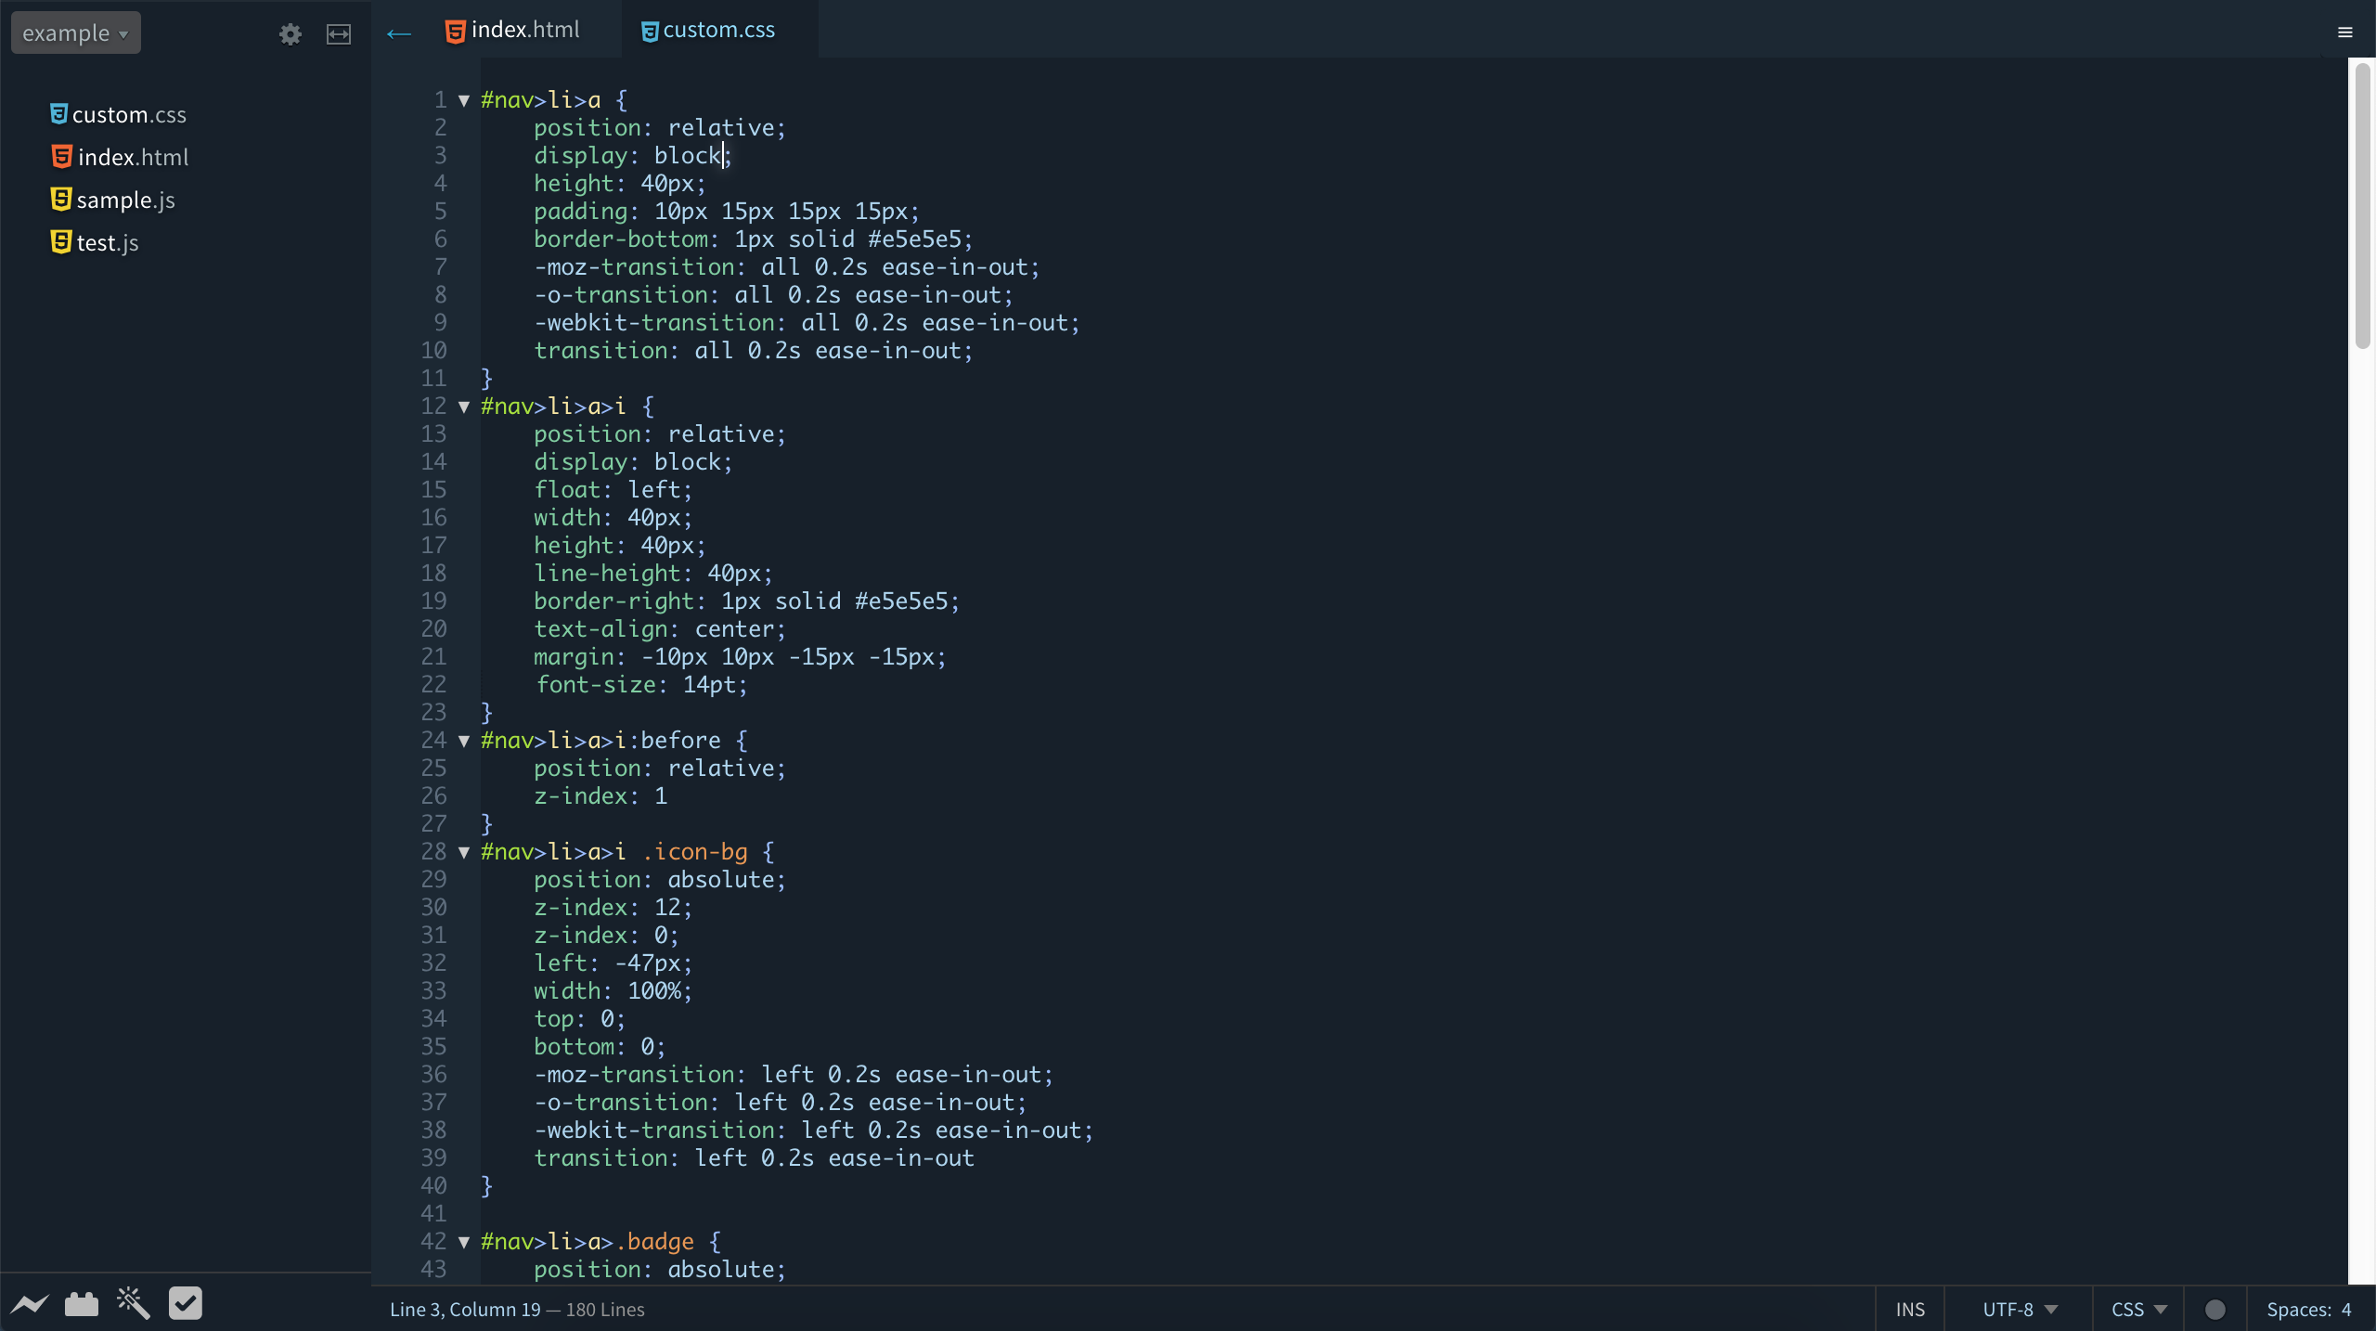The height and width of the screenshot is (1331, 2376).
Task: Open the hamburger menu at top right
Action: pos(2345,32)
